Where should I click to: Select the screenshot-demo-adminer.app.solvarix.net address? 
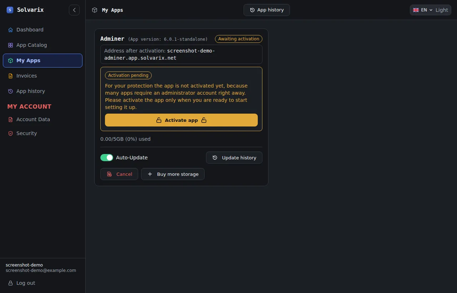160,54
